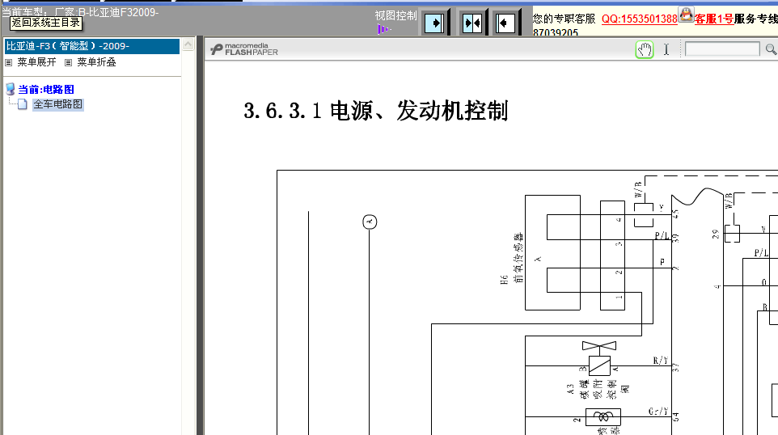Click the 全车电路图 document icon
778x435 pixels.
23,104
